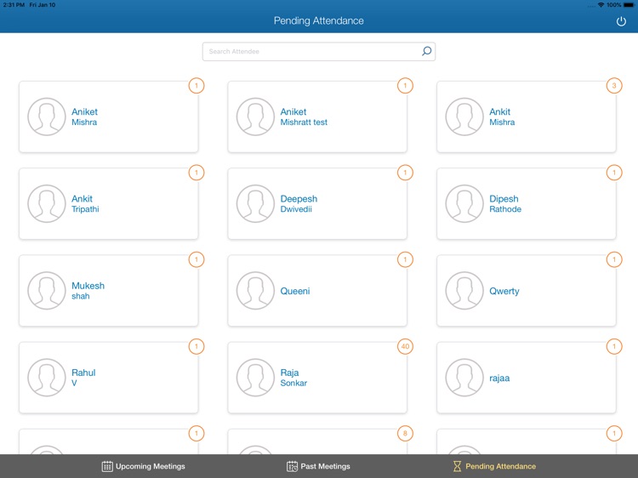Viewport: 638px width, 478px height.
Task: Tap the 3 badge on Ankit Mishra
Action: click(x=614, y=85)
